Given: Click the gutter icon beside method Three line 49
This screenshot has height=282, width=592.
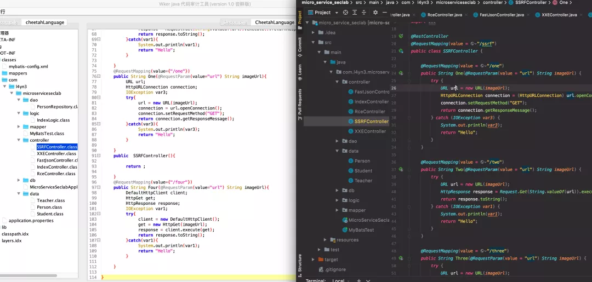Looking at the screenshot, I should [401, 258].
